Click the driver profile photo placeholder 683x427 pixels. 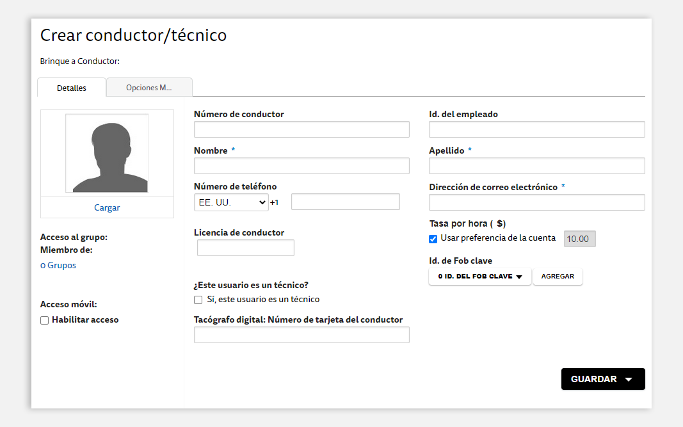107,153
